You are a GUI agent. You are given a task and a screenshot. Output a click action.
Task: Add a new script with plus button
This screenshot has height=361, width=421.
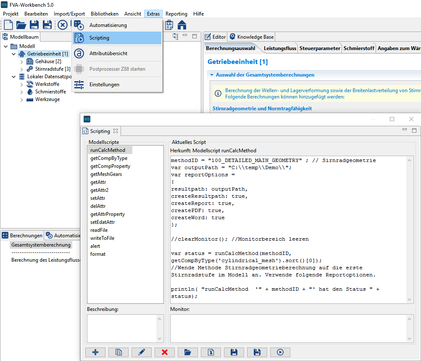[x=95, y=352]
